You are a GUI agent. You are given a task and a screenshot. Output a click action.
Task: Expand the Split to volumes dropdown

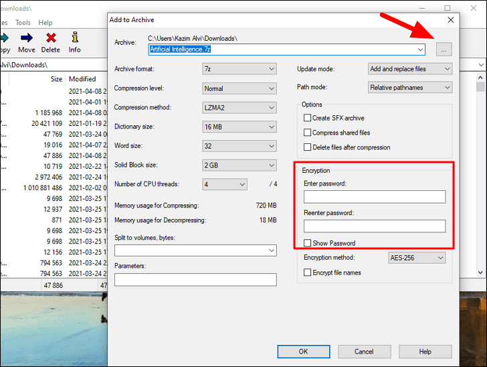pyautogui.click(x=272, y=250)
